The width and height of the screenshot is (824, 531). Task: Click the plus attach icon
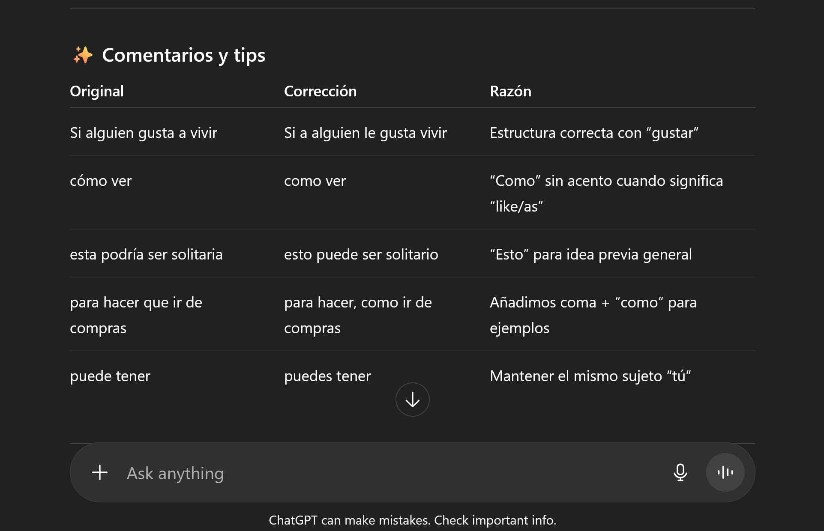pos(100,473)
